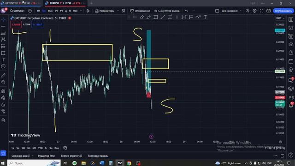Toggle lock all drawings

pos(3,105)
